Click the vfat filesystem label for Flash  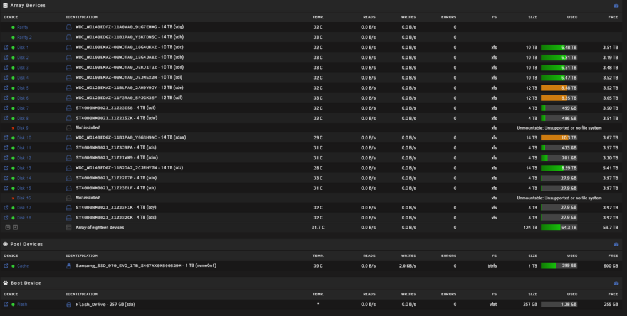point(493,304)
